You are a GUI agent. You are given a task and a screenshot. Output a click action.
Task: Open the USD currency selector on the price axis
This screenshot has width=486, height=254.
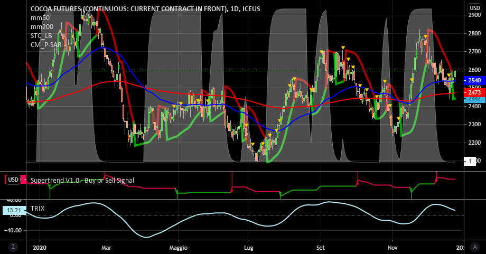pos(473,8)
